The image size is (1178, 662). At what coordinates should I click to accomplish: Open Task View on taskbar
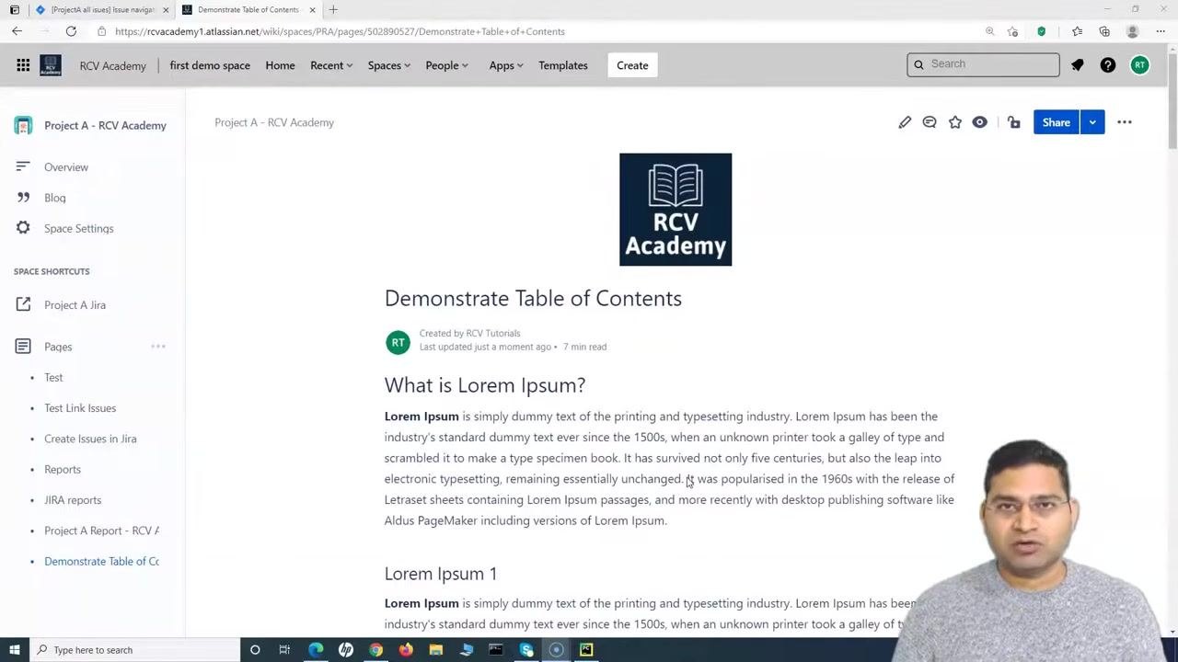click(x=284, y=650)
